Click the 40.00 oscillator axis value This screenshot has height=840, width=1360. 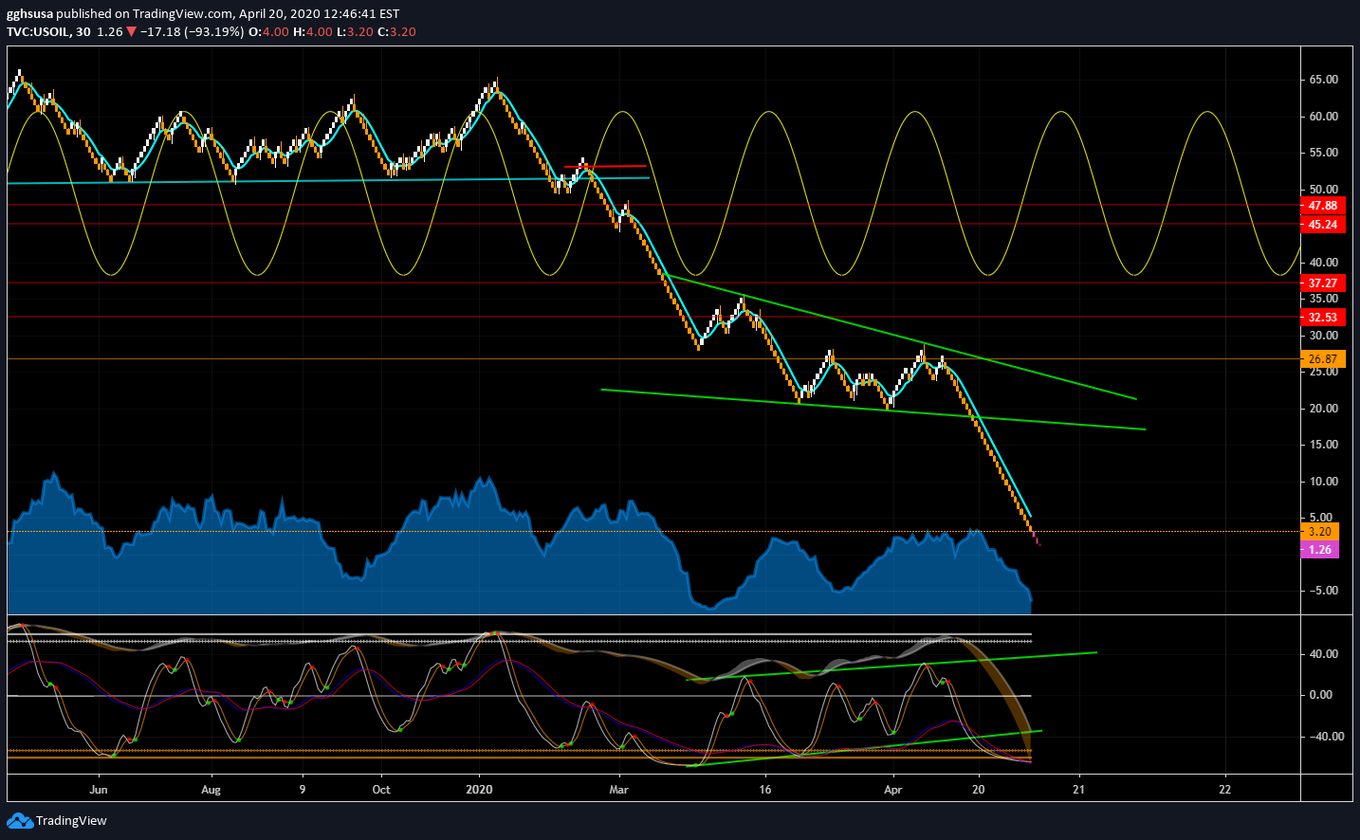click(x=1323, y=654)
